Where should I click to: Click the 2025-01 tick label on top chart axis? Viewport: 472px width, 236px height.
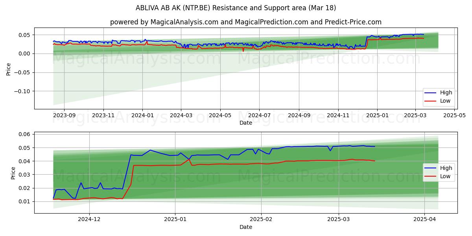[x=377, y=116]
